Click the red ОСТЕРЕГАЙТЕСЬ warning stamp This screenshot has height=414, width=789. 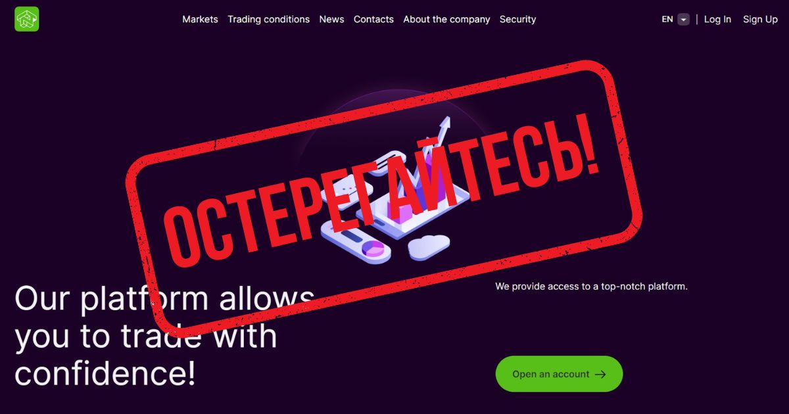click(383, 197)
